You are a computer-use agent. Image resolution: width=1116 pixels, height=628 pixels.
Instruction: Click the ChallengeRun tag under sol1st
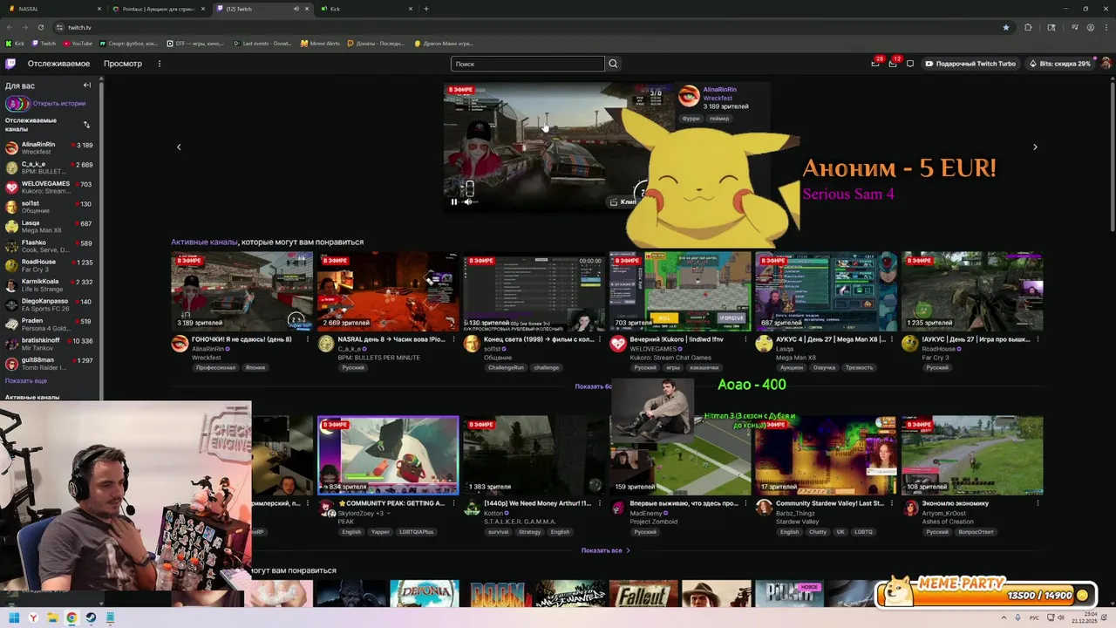coord(506,367)
